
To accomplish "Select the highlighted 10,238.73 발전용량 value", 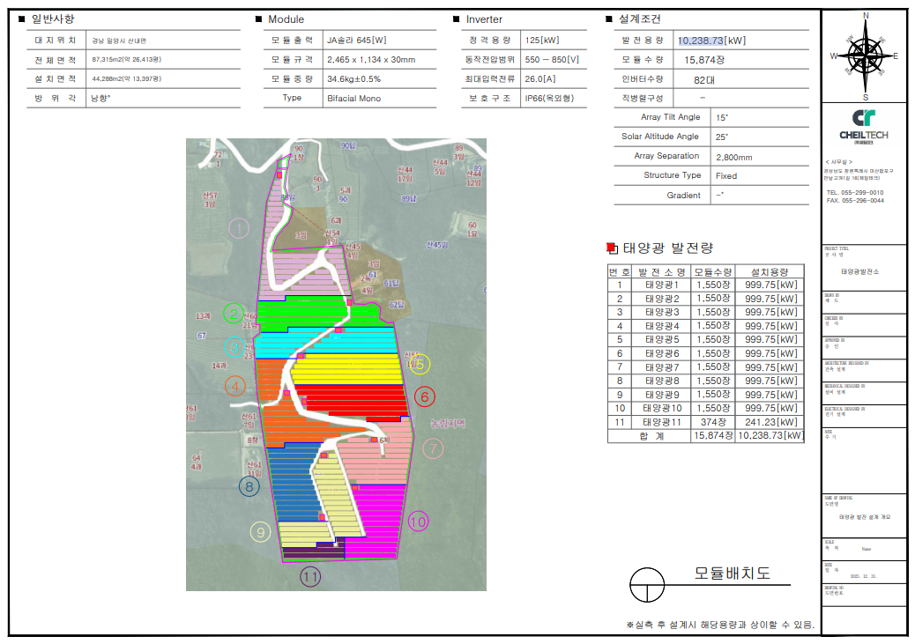I will [x=702, y=41].
